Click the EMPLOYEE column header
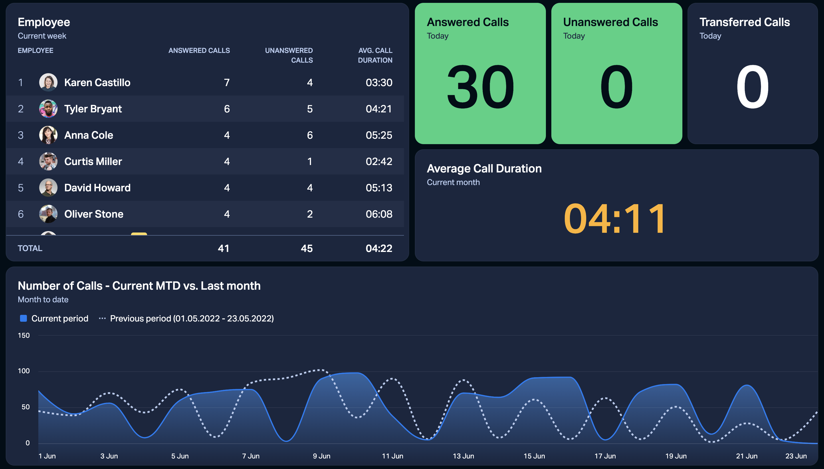This screenshot has width=824, height=469. click(35, 51)
